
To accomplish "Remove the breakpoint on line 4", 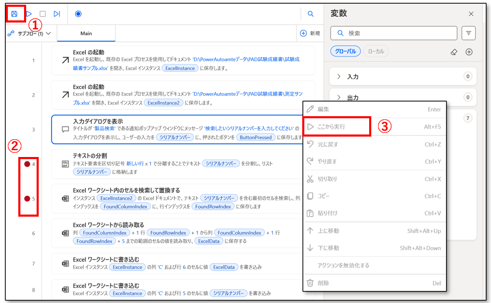I will tap(27, 164).
